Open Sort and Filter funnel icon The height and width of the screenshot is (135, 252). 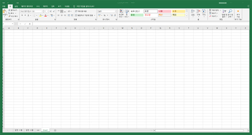pos(224,11)
